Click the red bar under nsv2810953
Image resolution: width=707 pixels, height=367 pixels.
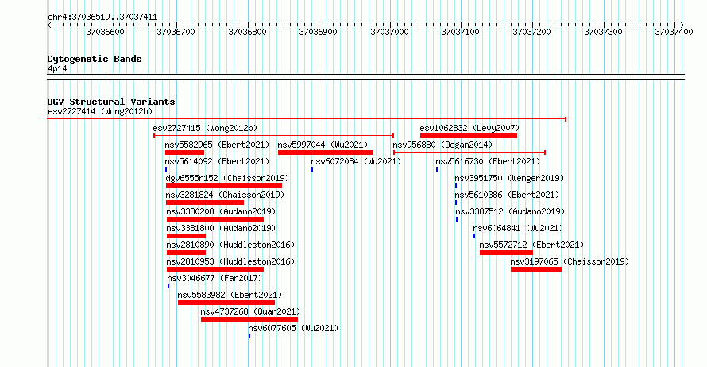(x=215, y=269)
